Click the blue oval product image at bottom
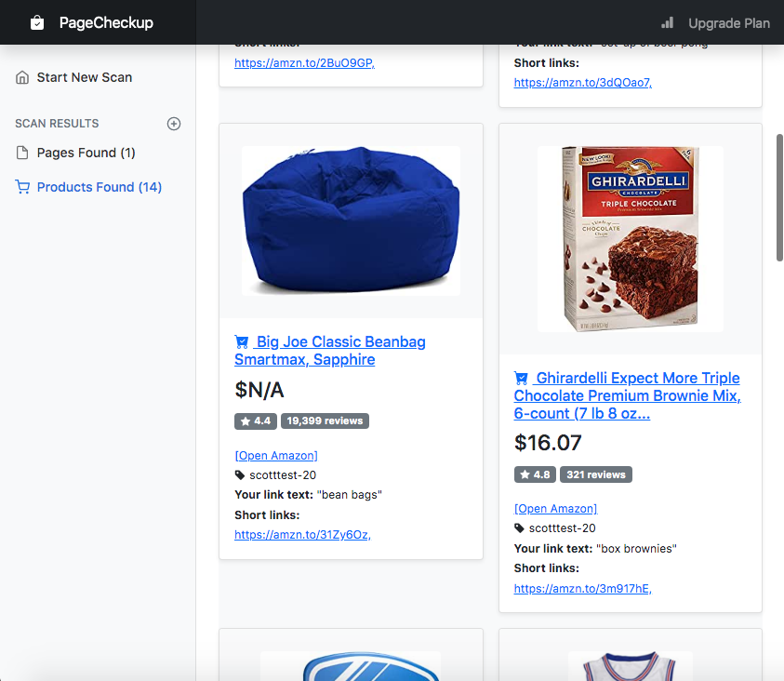 tap(351, 666)
